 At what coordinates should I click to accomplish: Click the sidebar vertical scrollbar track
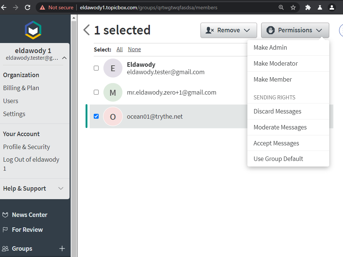click(74, 139)
